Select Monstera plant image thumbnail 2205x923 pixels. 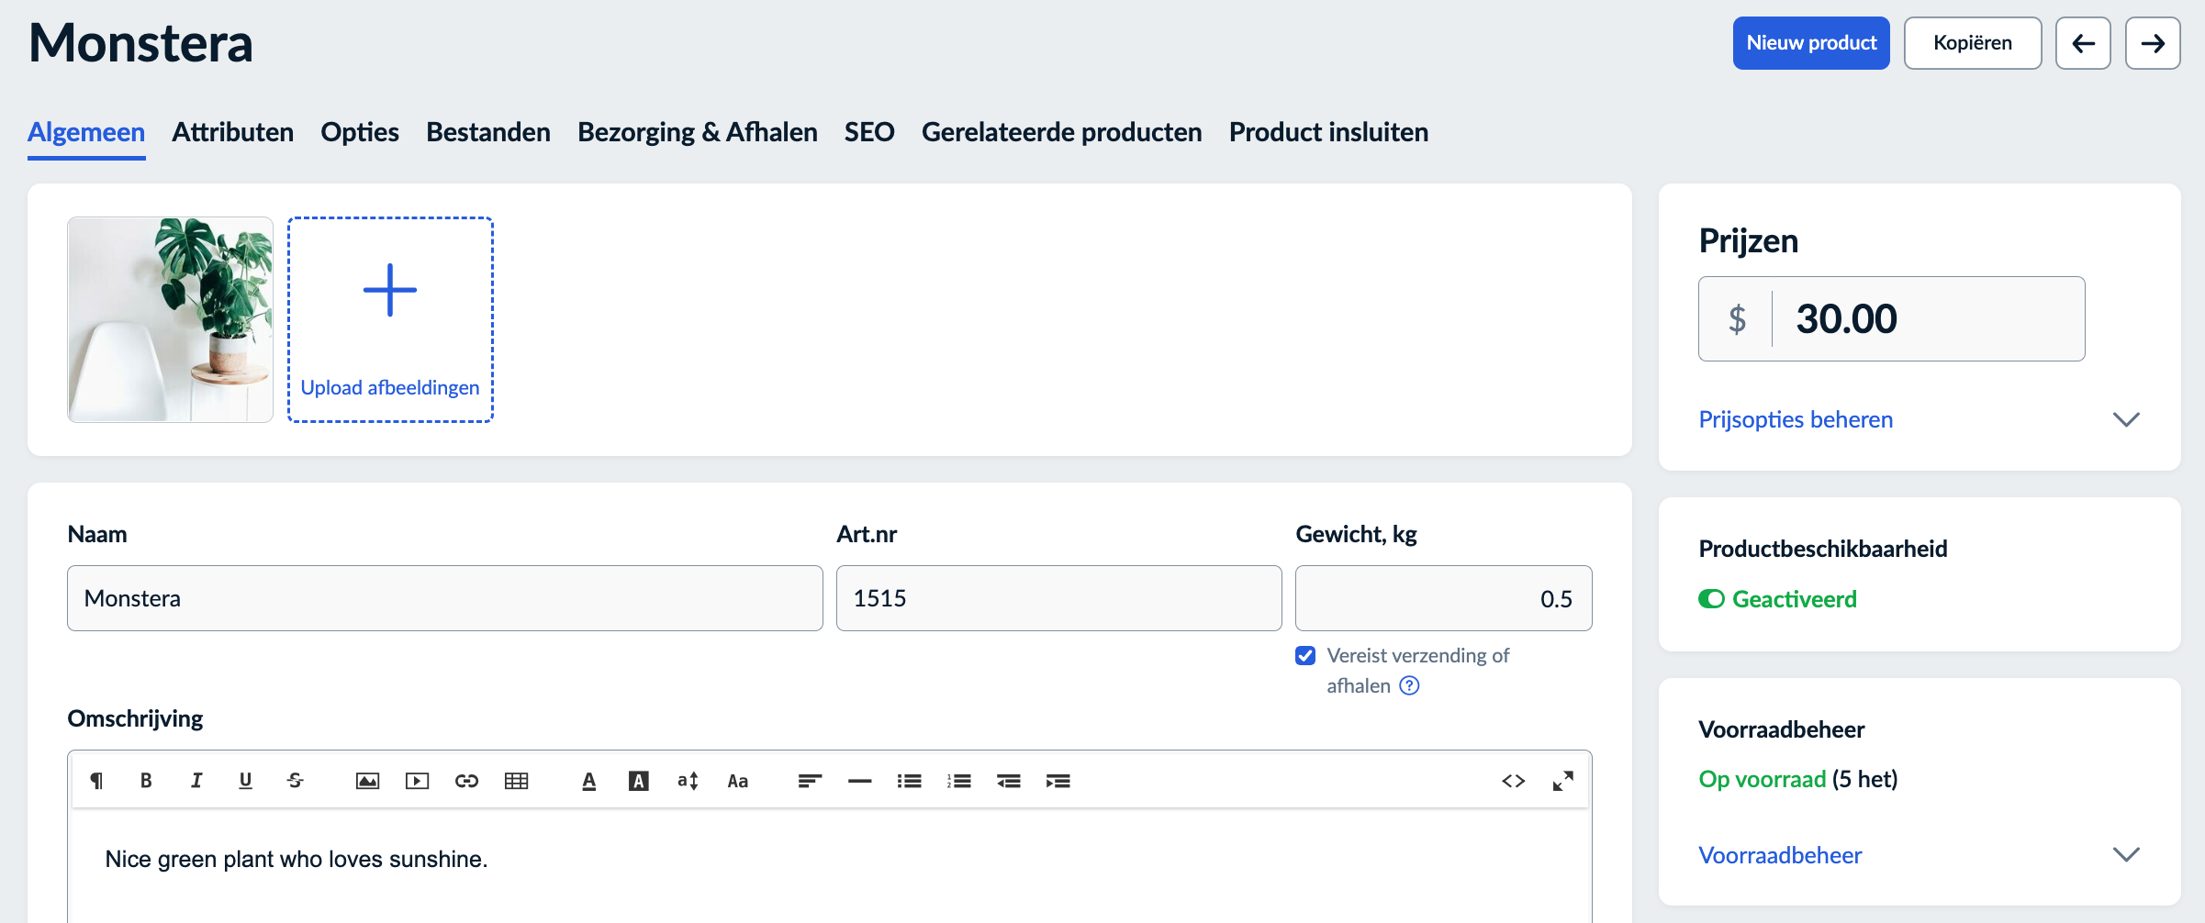[170, 320]
